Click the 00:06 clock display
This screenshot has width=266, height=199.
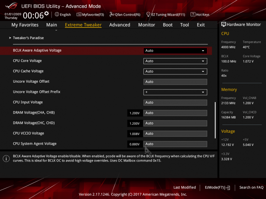[x=33, y=16]
